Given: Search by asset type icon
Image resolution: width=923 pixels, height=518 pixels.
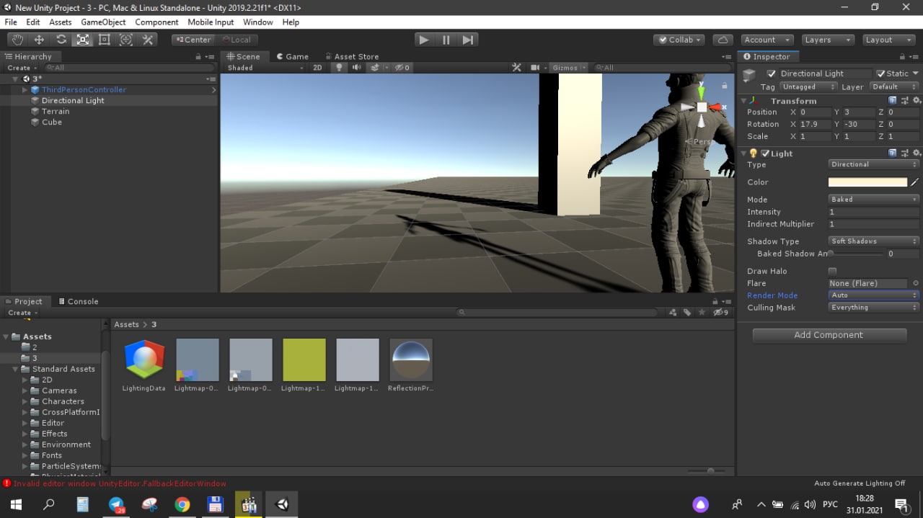Looking at the screenshot, I should tap(673, 313).
